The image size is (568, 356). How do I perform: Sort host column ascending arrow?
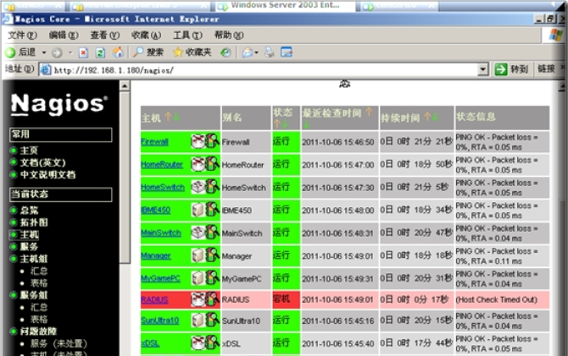point(168,117)
